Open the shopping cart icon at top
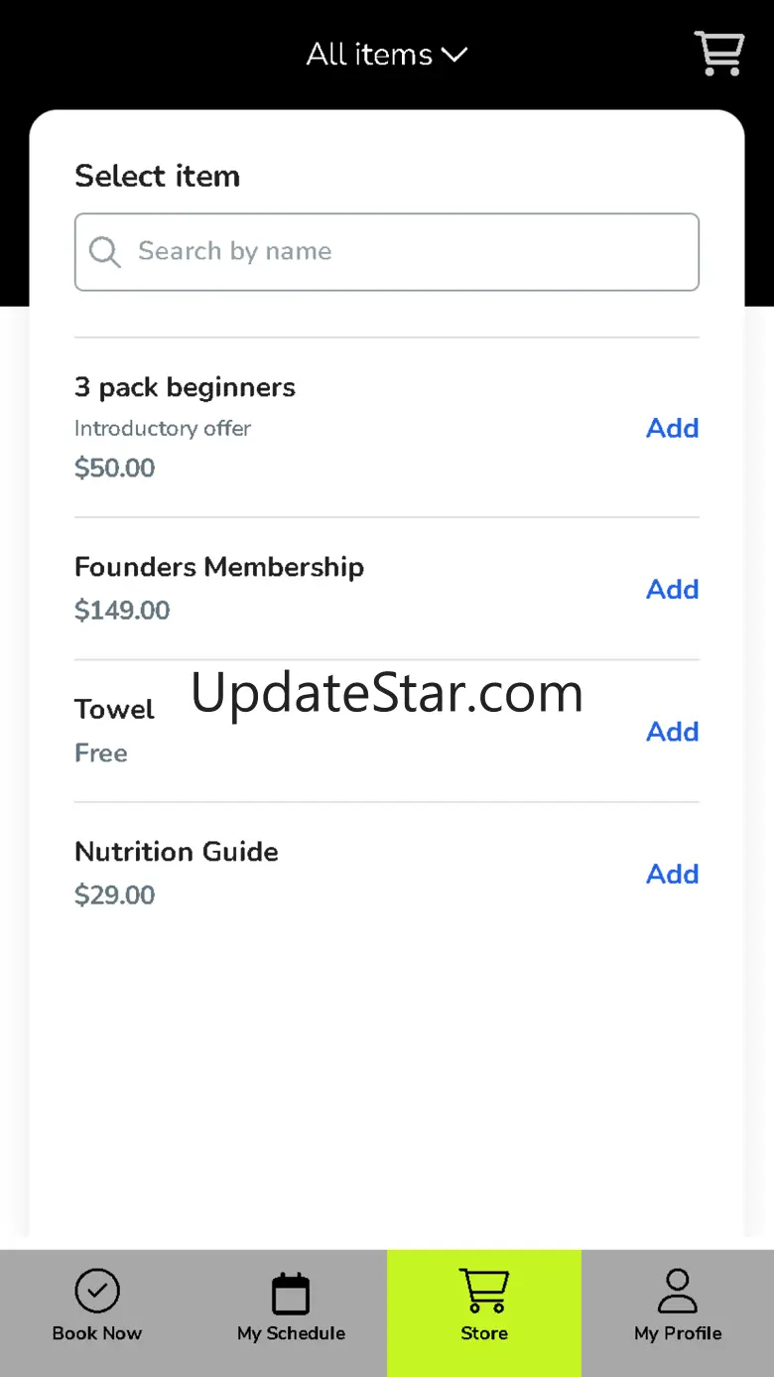The height and width of the screenshot is (1377, 774). click(718, 54)
